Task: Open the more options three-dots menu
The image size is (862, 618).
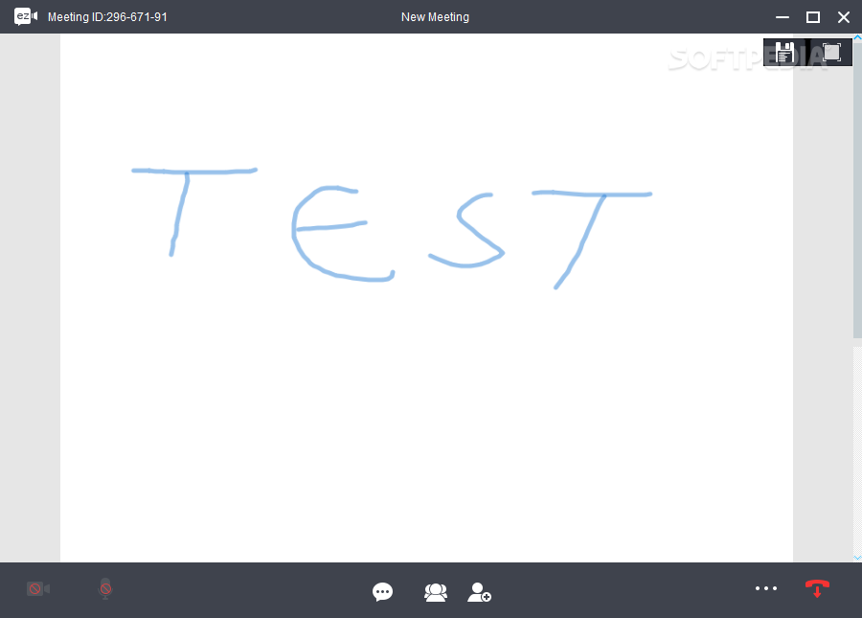Action: pyautogui.click(x=766, y=588)
